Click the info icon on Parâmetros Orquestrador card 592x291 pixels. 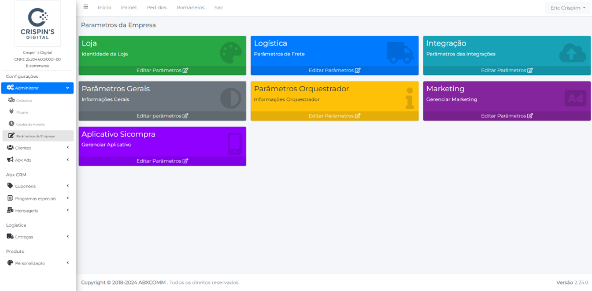tap(409, 98)
